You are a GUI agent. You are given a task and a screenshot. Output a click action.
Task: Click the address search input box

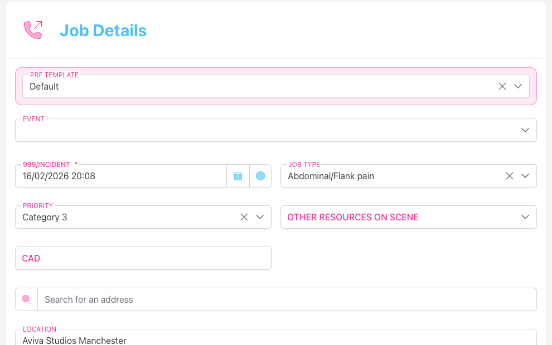click(x=223, y=299)
